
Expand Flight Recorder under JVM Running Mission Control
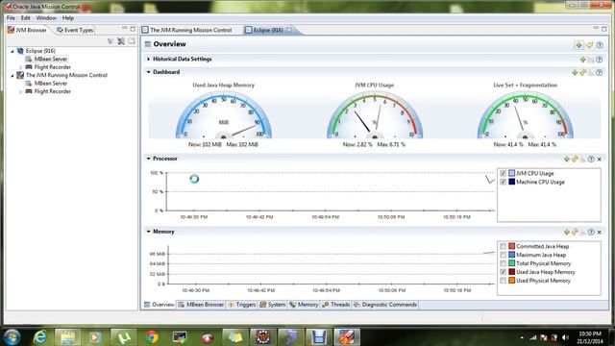click(x=21, y=92)
